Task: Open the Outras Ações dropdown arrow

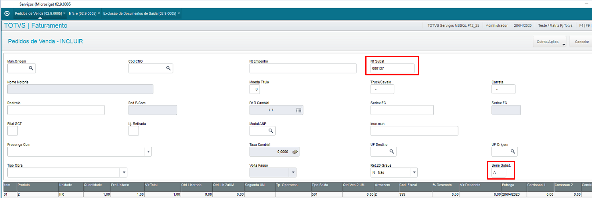Action: point(564,44)
